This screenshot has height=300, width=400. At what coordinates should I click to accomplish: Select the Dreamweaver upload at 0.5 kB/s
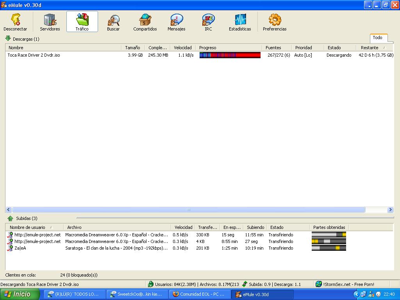pyautogui.click(x=116, y=235)
